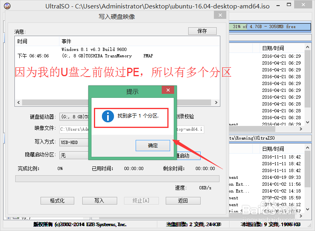Click the 刻录校验 option label
Viewport: 315px width, 231px height.
[x=185, y=116]
